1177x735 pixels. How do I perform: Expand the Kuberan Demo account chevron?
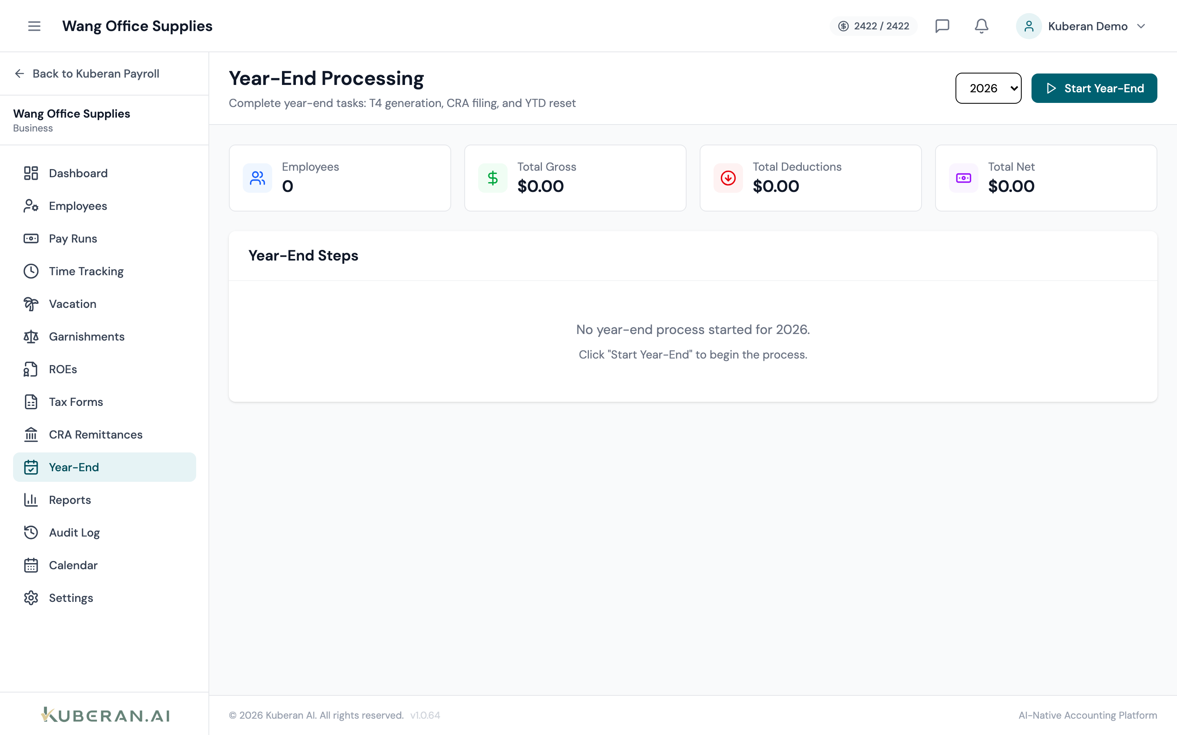[x=1141, y=26]
